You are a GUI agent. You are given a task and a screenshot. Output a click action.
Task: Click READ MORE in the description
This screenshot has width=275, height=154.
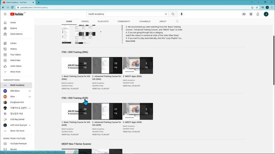pyautogui.click(x=131, y=41)
